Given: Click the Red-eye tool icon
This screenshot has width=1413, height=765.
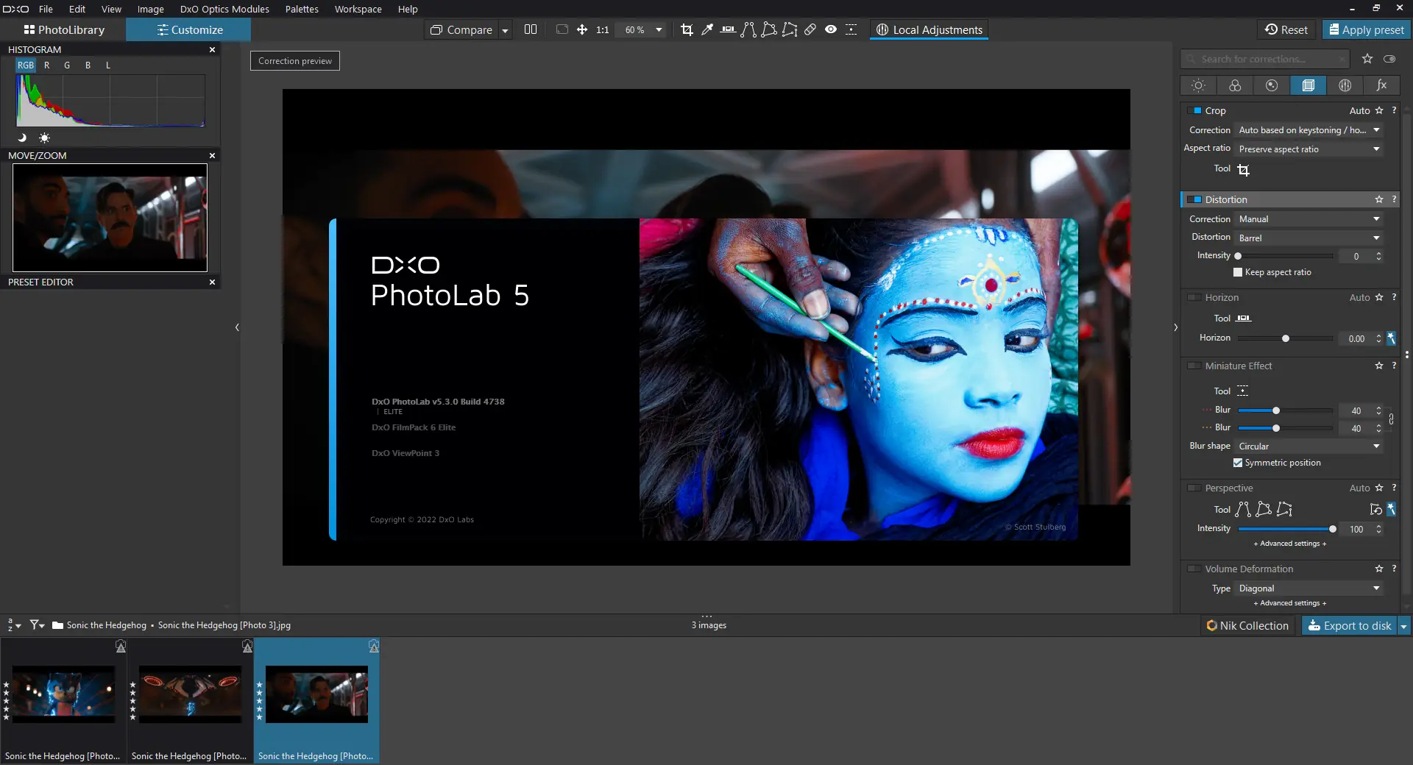Looking at the screenshot, I should click(x=831, y=29).
